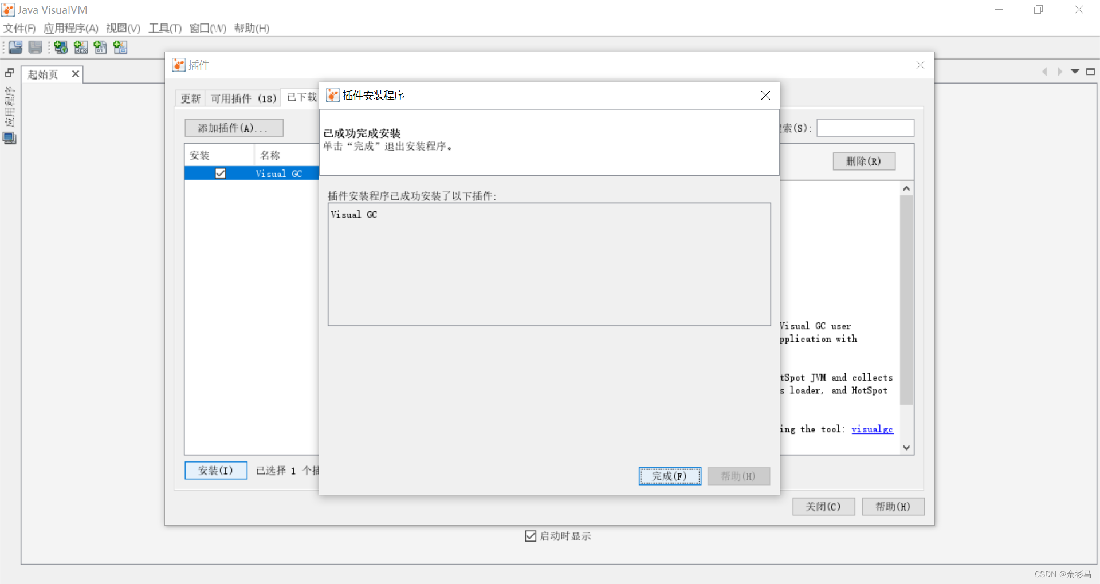Add a JMX connection using the JMX icon

[81, 48]
